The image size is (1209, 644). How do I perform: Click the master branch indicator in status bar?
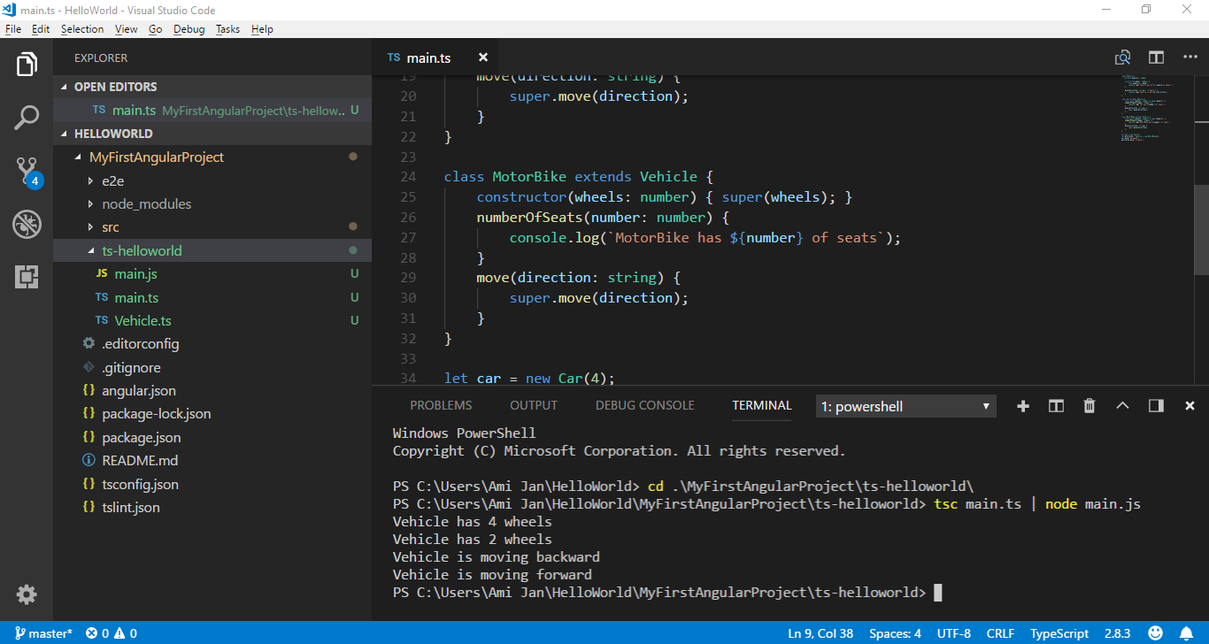[x=43, y=633]
